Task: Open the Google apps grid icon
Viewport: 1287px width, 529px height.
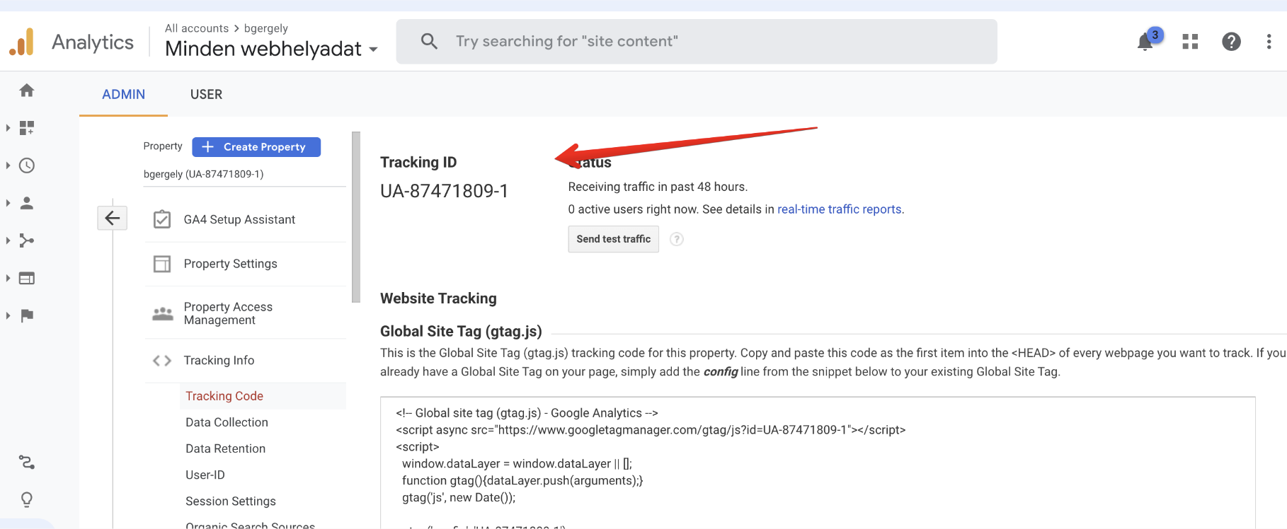Action: (x=1190, y=42)
